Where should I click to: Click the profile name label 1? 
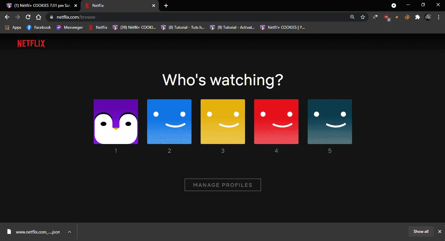[116, 151]
